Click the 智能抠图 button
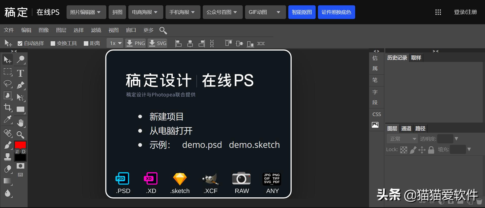The width and height of the screenshot is (485, 208). coord(302,12)
